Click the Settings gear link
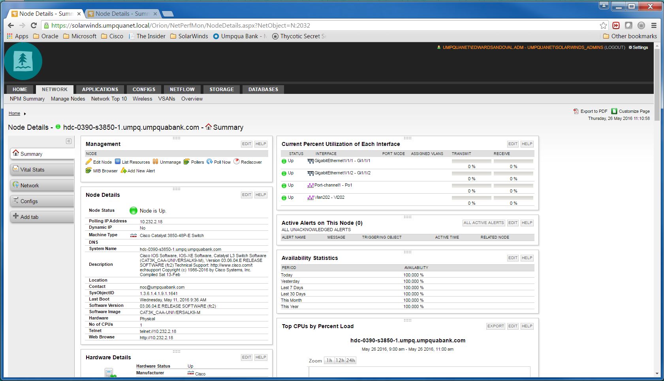This screenshot has width=664, height=381. 638,47
